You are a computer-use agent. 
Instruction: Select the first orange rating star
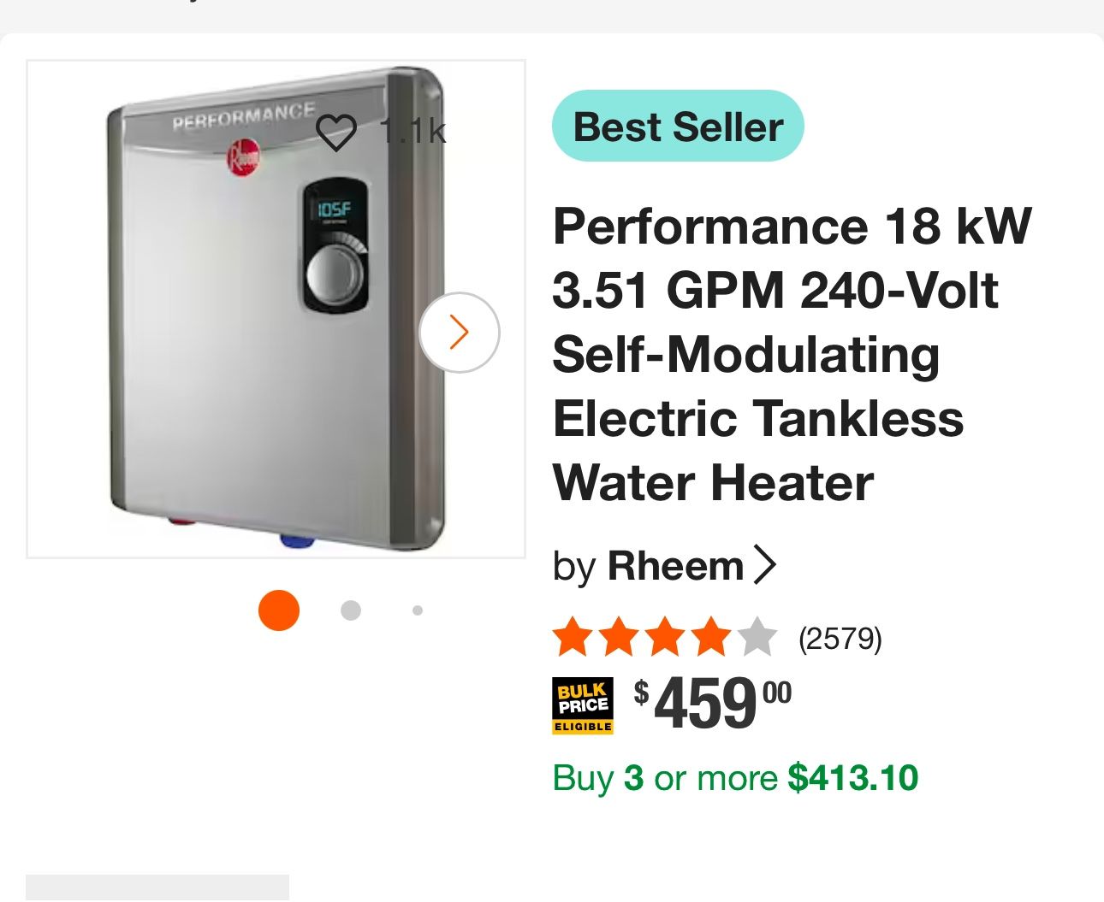[574, 636]
